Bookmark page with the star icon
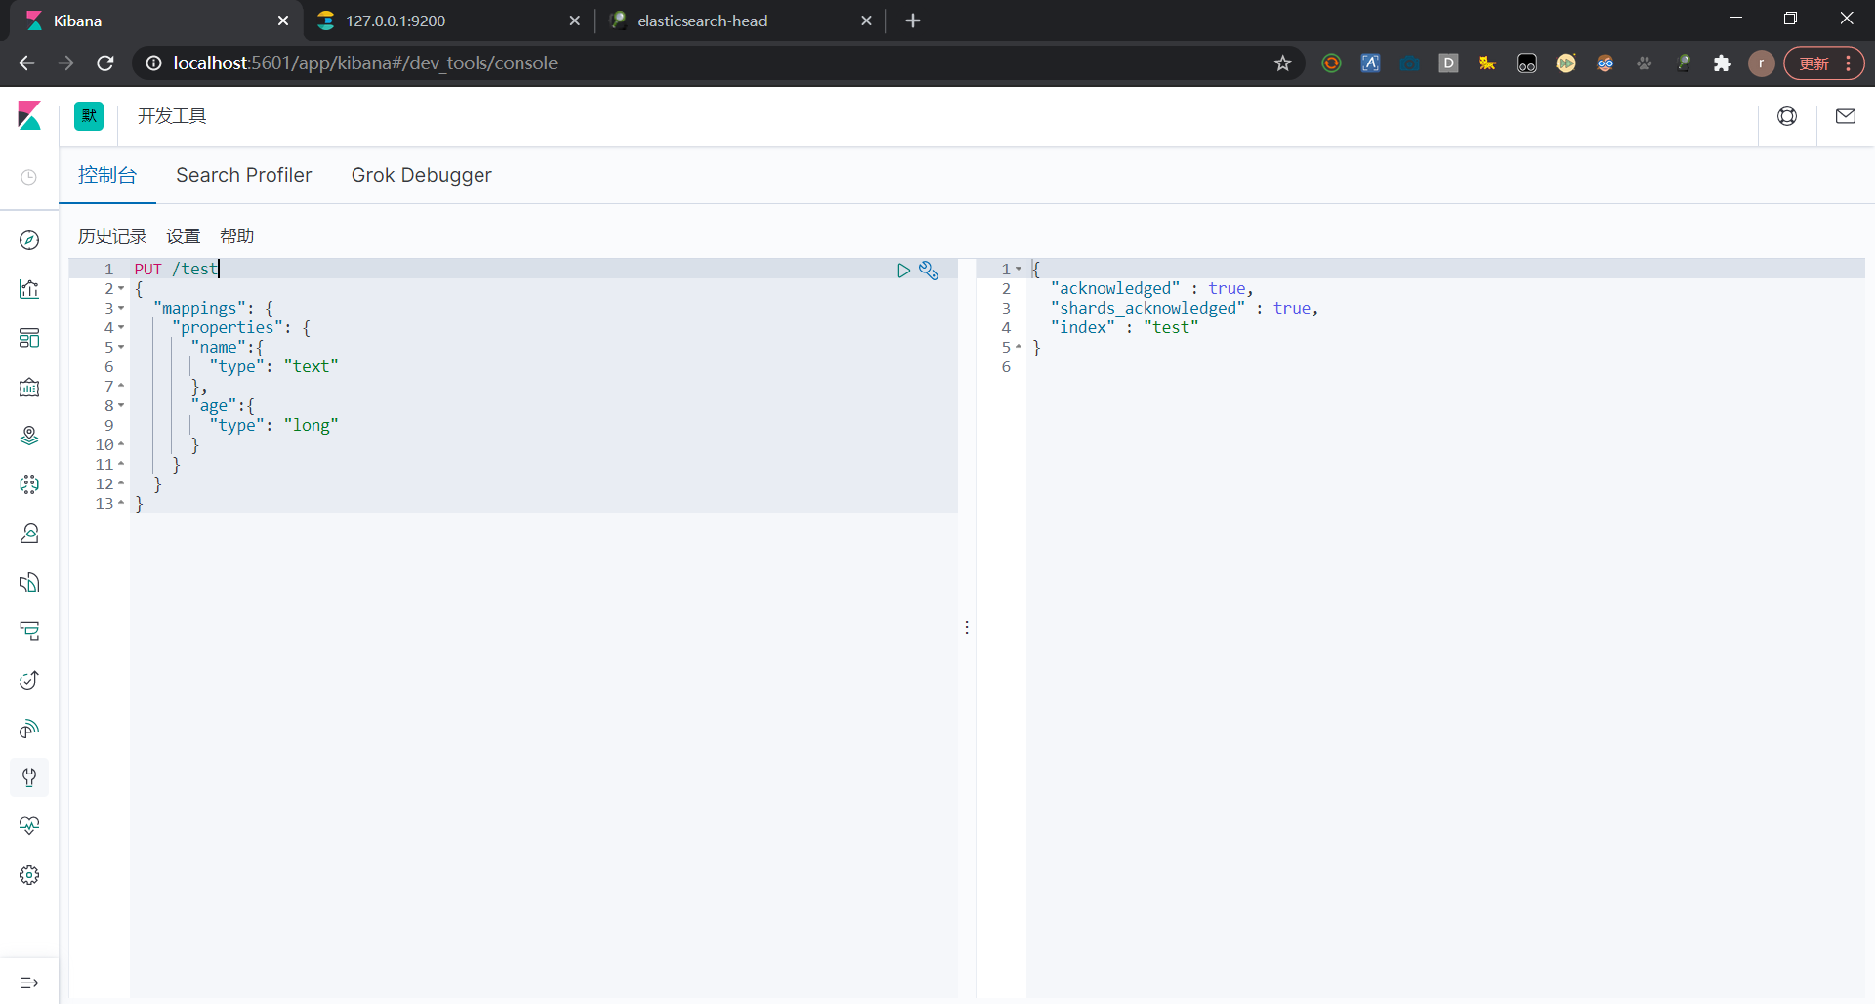Image resolution: width=1876 pixels, height=1004 pixels. pyautogui.click(x=1283, y=63)
